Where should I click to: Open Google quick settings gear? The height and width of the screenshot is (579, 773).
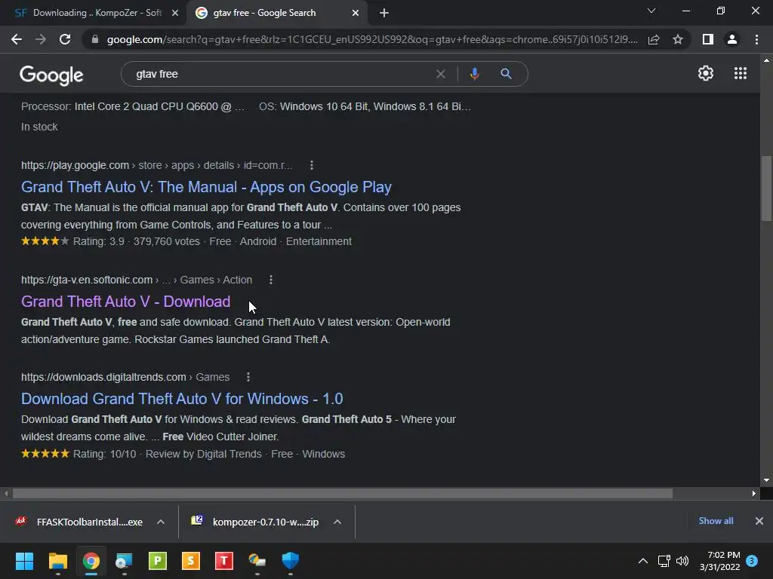[x=706, y=73]
